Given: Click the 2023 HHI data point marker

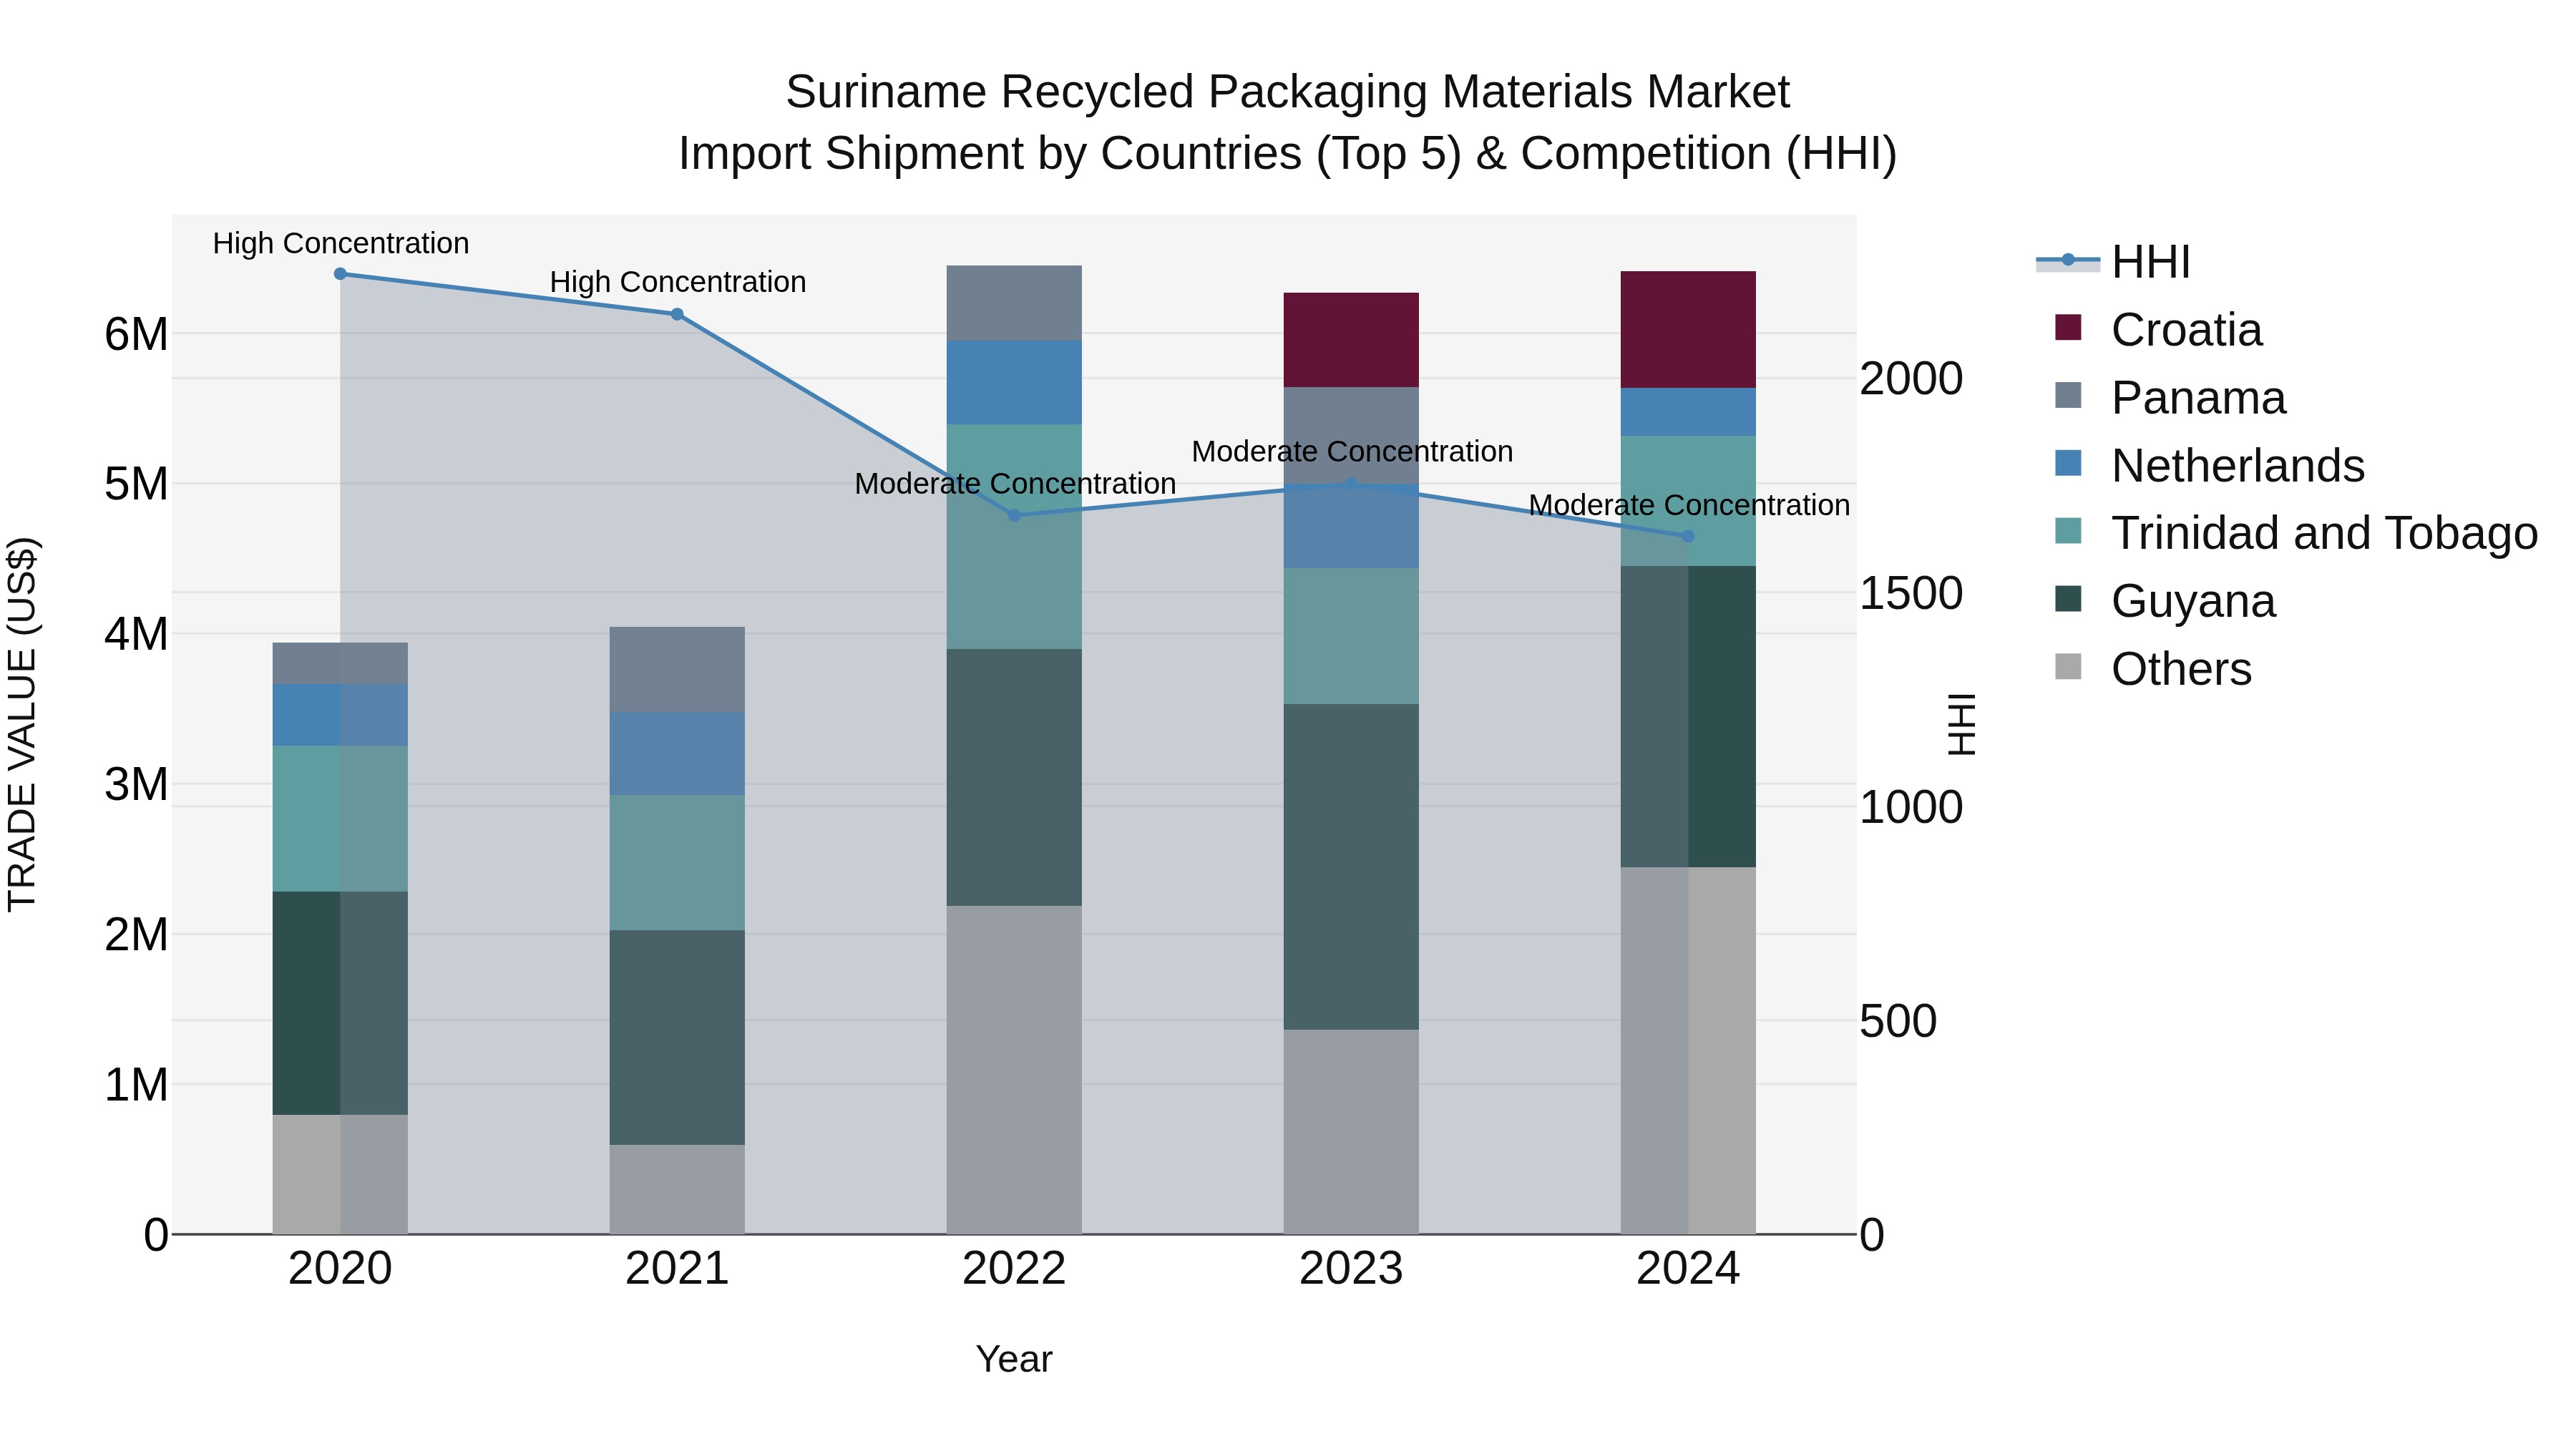Looking at the screenshot, I should click(x=1351, y=484).
